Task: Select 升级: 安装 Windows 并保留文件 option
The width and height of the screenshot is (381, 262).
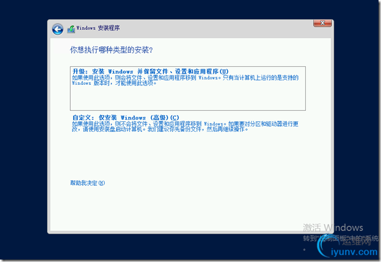Action: (x=188, y=89)
